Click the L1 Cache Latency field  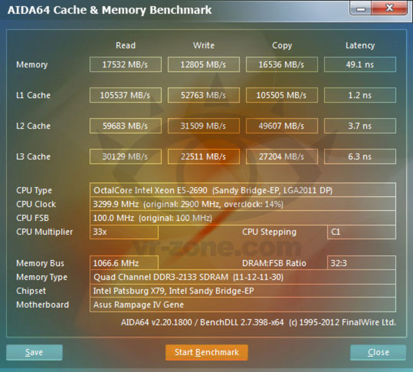point(360,95)
